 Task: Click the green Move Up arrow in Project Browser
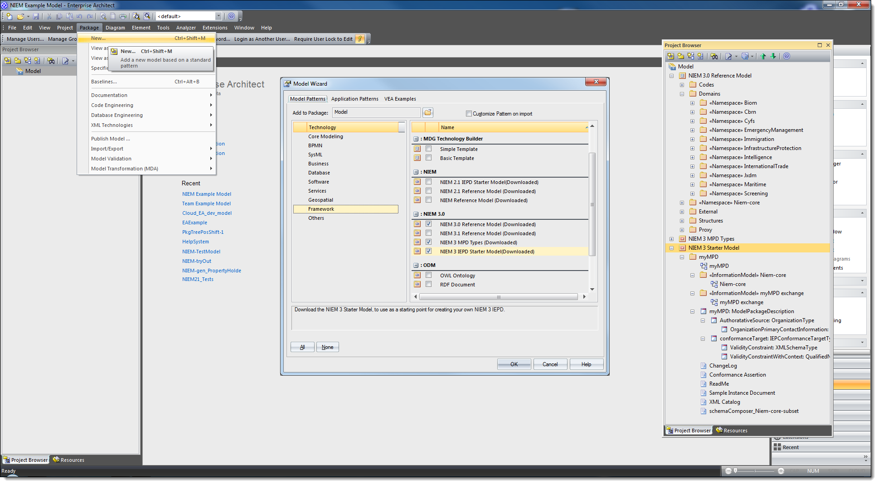click(x=763, y=56)
